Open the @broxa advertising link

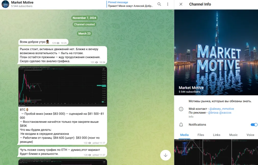tap(213, 113)
